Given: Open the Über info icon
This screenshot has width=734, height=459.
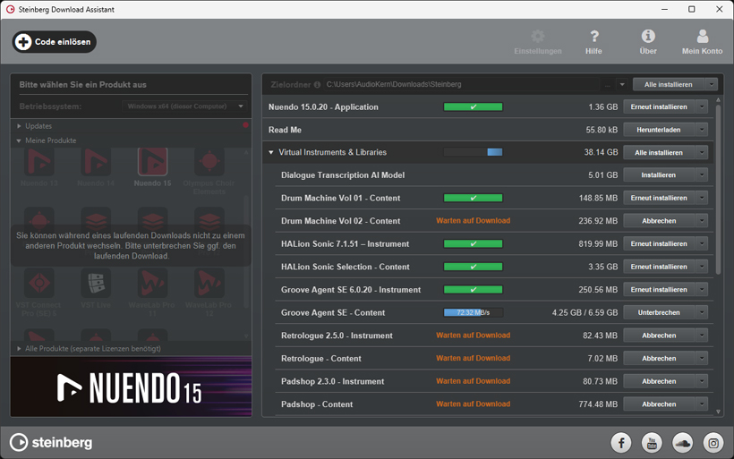Looking at the screenshot, I should pyautogui.click(x=648, y=36).
